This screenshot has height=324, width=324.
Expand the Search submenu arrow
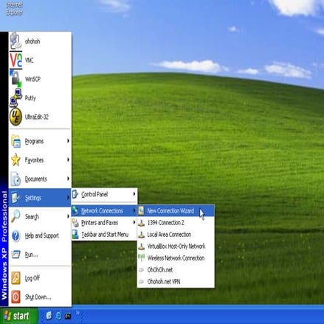click(x=68, y=216)
